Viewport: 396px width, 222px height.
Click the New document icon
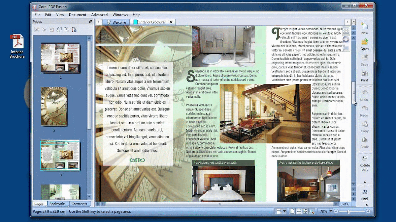click(x=364, y=27)
